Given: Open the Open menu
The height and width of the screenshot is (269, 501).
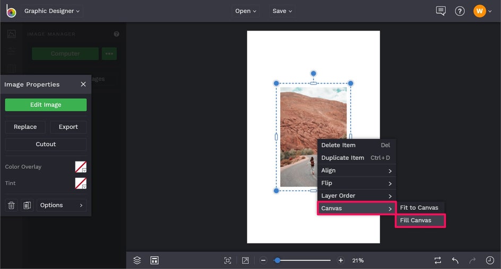Looking at the screenshot, I should tap(245, 11).
